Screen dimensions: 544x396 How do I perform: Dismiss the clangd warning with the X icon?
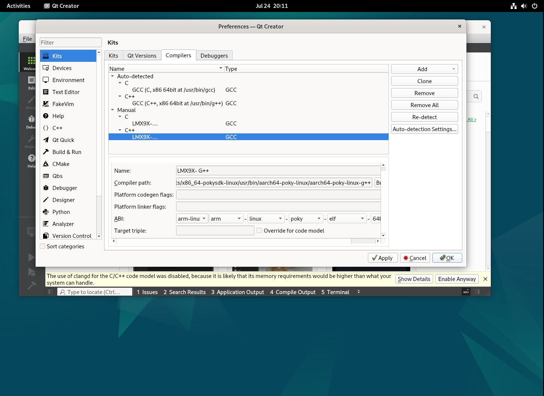tap(485, 279)
